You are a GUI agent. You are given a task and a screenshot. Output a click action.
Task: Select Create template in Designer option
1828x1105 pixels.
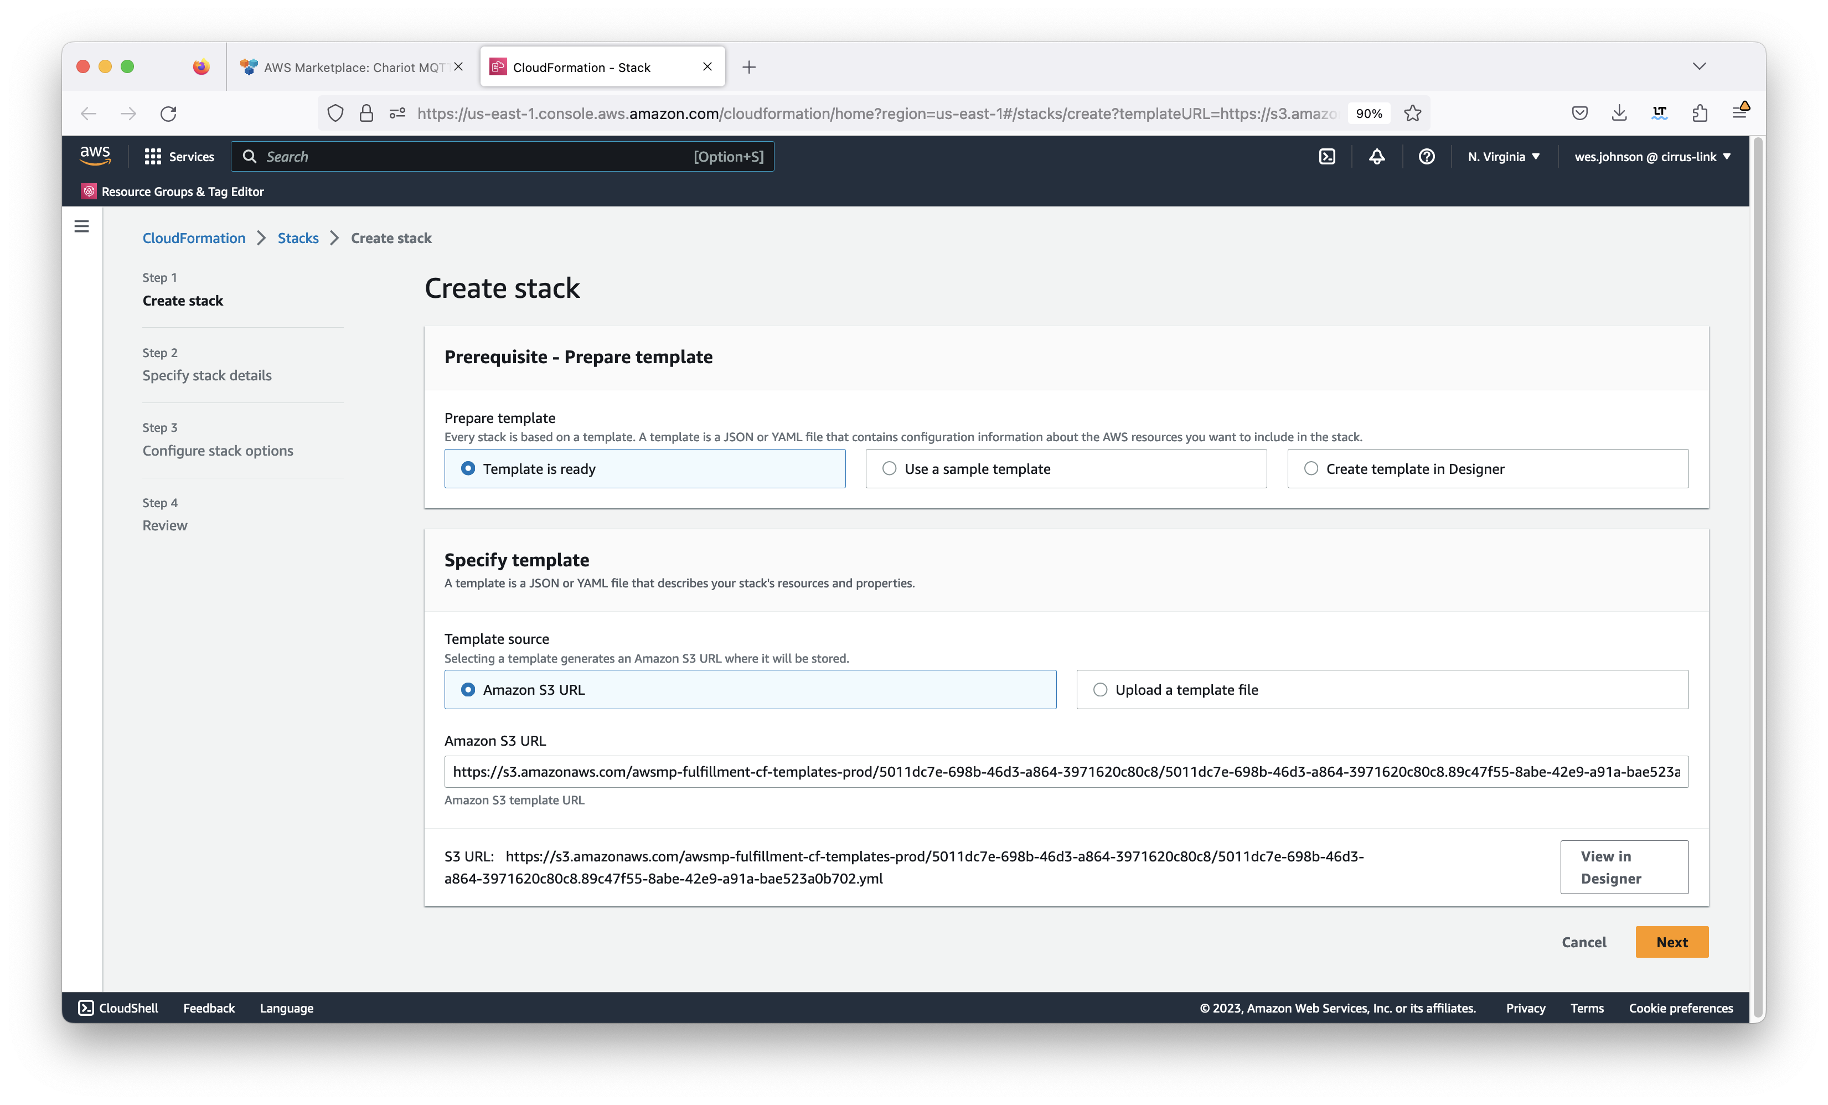(1488, 468)
